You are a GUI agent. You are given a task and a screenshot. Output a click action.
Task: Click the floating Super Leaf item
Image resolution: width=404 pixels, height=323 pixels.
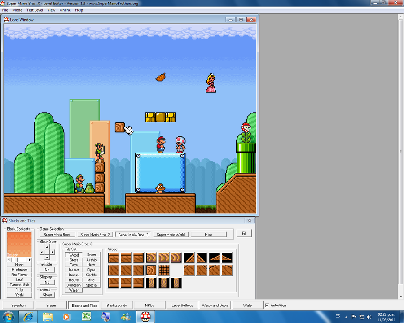point(161,77)
